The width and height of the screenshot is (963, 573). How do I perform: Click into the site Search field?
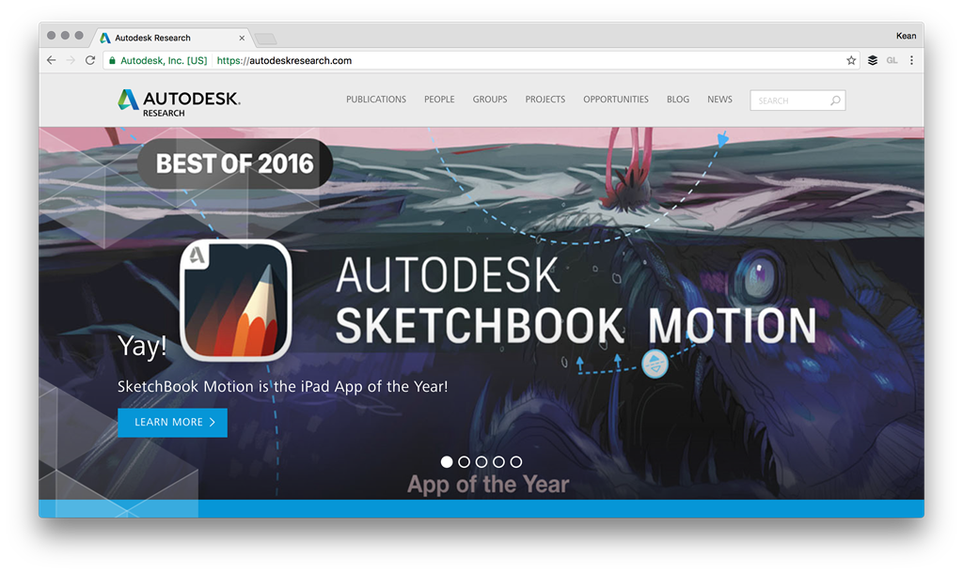tap(788, 101)
